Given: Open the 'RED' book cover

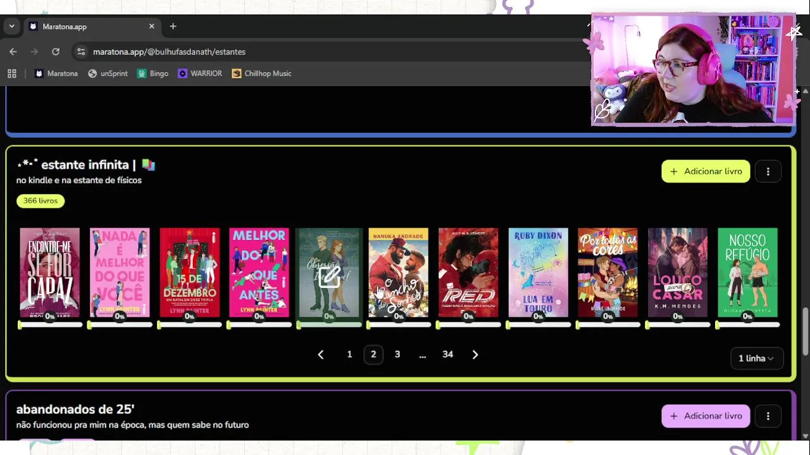Looking at the screenshot, I should (x=468, y=272).
